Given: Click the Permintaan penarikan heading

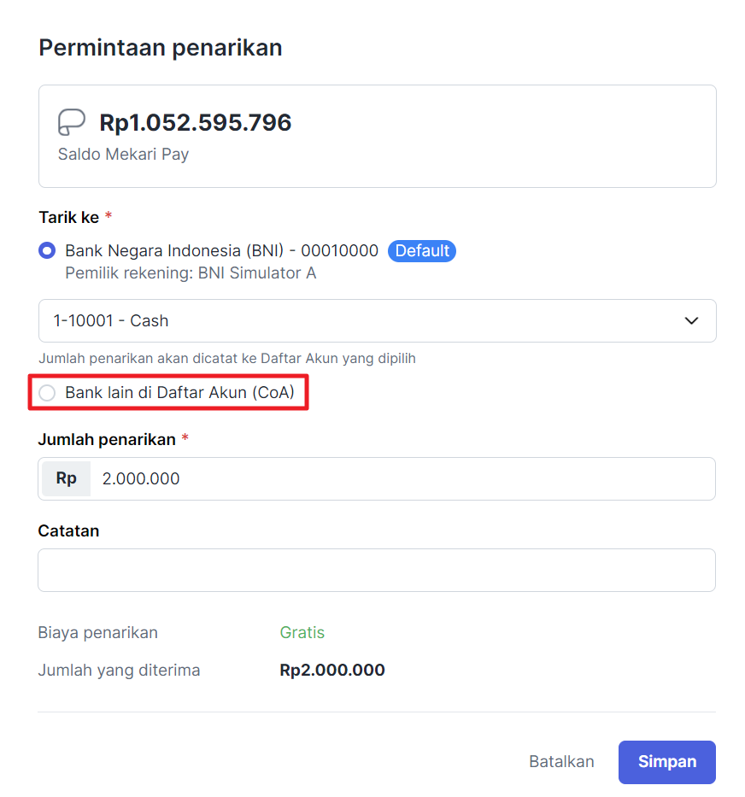Looking at the screenshot, I should tap(161, 48).
